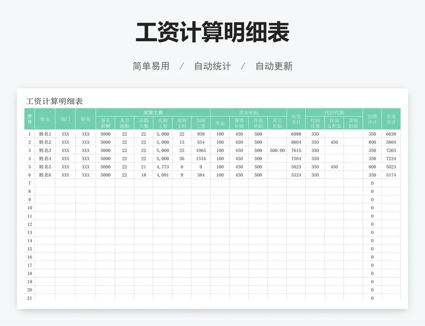The height and width of the screenshot is (326, 425).
Task: Select the overtime pay cell 938
Action: click(x=201, y=134)
